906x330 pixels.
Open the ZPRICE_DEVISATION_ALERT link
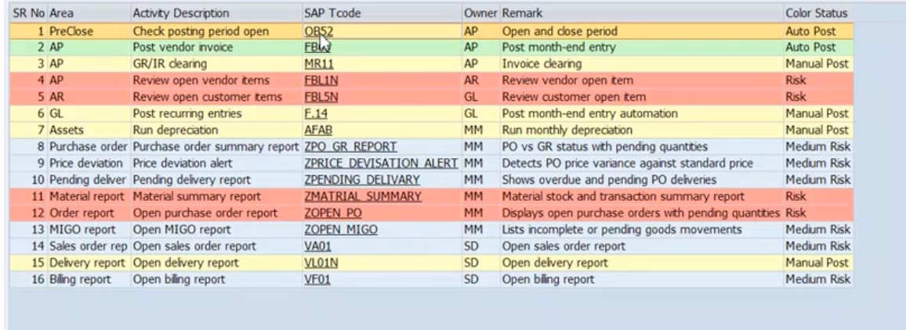(380, 162)
